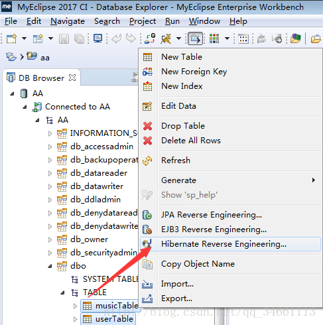
Task: Click the monitor toolbar icon
Action: coord(97,38)
